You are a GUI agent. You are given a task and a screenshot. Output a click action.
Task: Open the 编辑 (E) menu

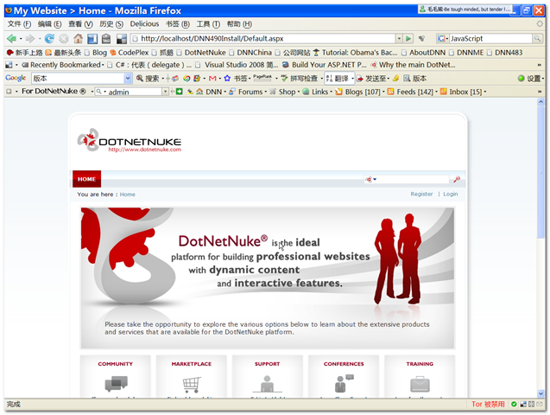click(49, 24)
